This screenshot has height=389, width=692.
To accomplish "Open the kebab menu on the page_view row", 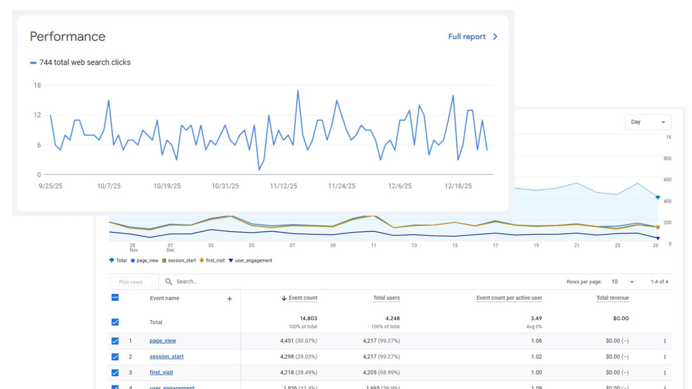I will [665, 341].
